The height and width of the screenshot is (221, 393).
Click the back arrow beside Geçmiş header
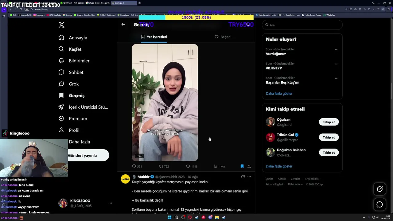point(123,25)
